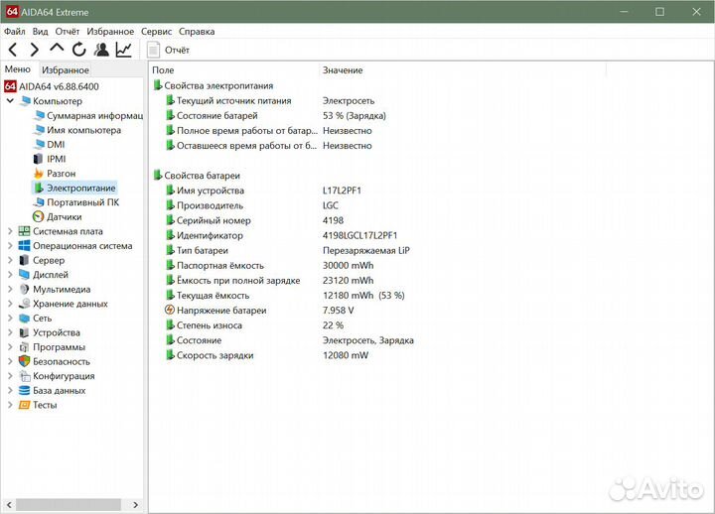Open the user profile toolbar icon
The height and width of the screenshot is (514, 715).
(101, 50)
